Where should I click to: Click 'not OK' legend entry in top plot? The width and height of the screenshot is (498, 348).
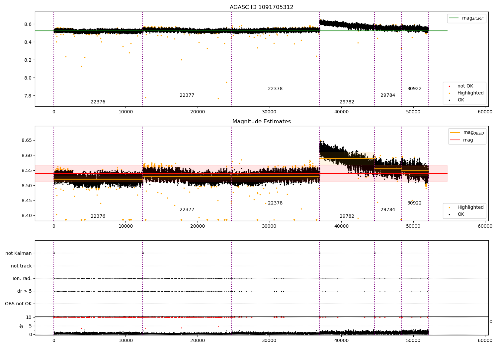(x=465, y=86)
